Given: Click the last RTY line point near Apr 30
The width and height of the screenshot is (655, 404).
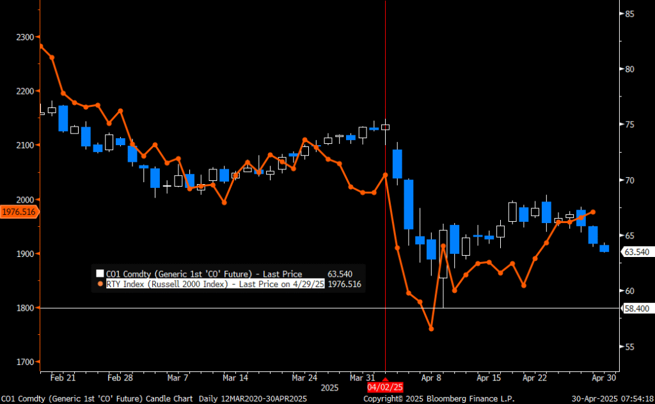Looking at the screenshot, I should coord(593,212).
